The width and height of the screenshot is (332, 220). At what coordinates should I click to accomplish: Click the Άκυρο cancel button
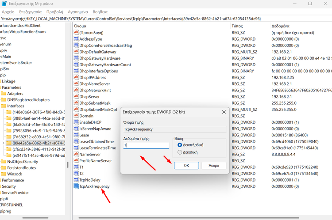point(213,165)
